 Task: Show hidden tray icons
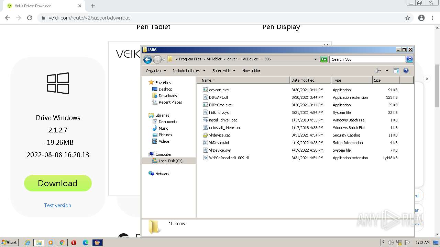(383, 243)
